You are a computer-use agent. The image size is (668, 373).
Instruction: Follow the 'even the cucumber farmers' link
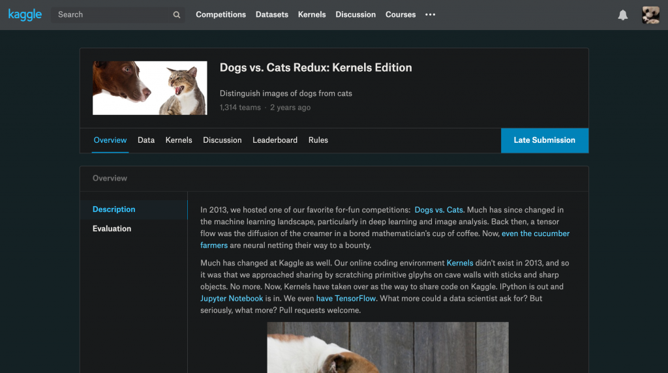coord(536,233)
